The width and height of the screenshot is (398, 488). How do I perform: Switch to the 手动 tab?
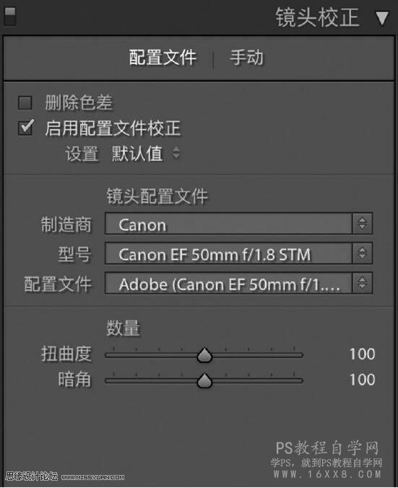point(246,58)
